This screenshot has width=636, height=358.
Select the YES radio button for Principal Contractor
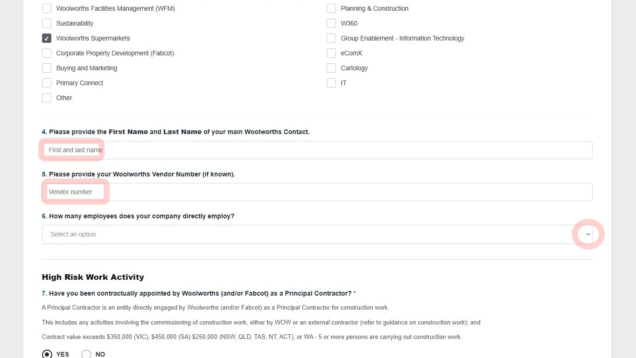coord(47,354)
